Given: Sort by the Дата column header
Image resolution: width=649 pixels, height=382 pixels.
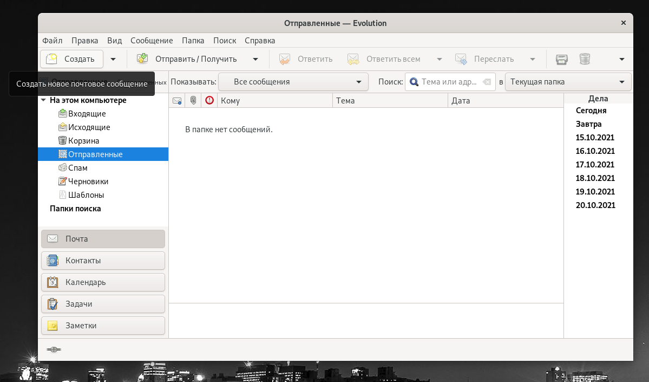Looking at the screenshot, I should (506, 101).
